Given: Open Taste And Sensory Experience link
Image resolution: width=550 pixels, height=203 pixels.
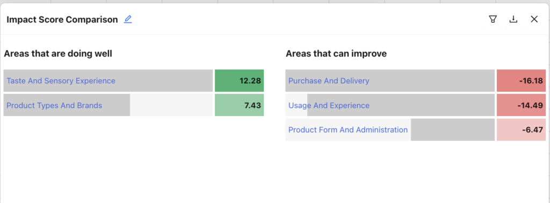Looking at the screenshot, I should pyautogui.click(x=61, y=81).
